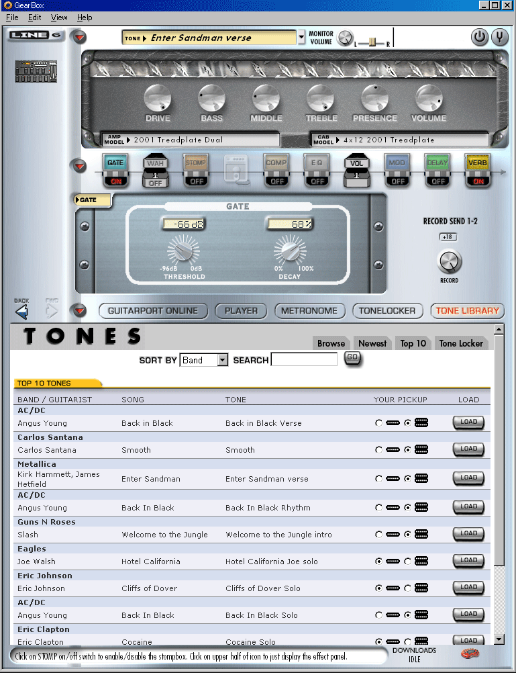Show the VOL pedal panel

pyautogui.click(x=356, y=163)
